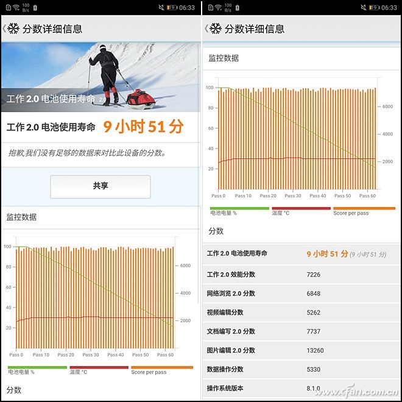The height and width of the screenshot is (402, 402).
Task: Tap the Score per pass legend in the right chart
Action: tap(351, 213)
